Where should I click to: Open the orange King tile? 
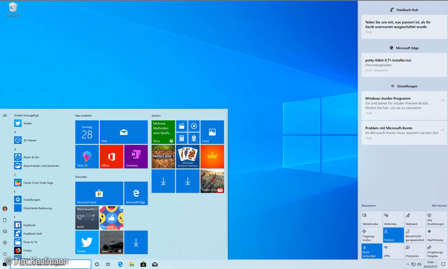pyautogui.click(x=212, y=157)
